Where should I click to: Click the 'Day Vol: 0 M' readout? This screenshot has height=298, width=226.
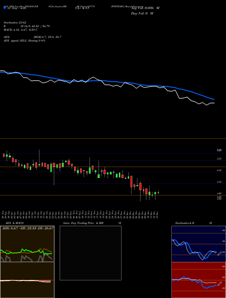click(x=142, y=13)
